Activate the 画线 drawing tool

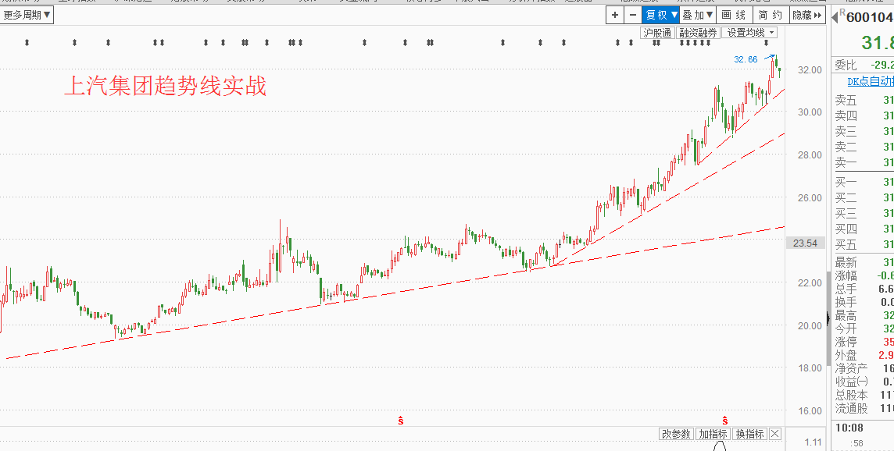coord(734,16)
